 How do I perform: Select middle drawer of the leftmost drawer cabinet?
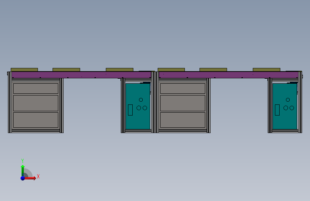pyautogui.click(x=36, y=103)
